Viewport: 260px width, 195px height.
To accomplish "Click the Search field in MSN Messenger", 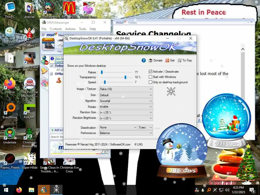I will [x=57, y=137].
